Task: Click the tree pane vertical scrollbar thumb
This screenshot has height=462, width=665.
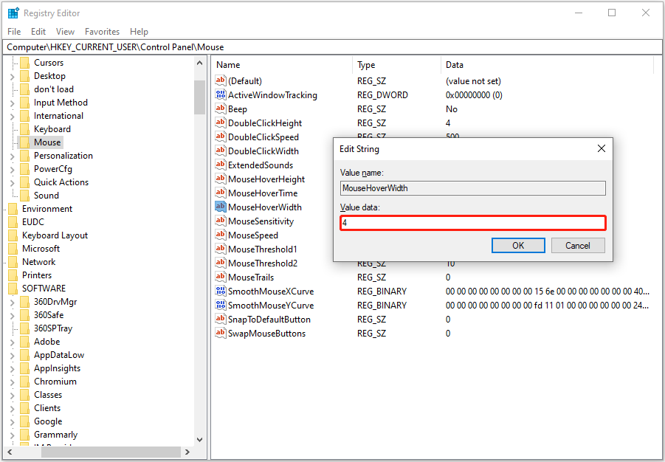Action: [x=199, y=97]
